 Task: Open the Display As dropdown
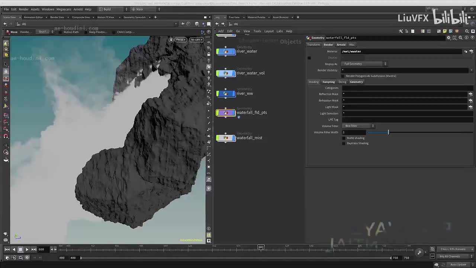pyautogui.click(x=364, y=64)
